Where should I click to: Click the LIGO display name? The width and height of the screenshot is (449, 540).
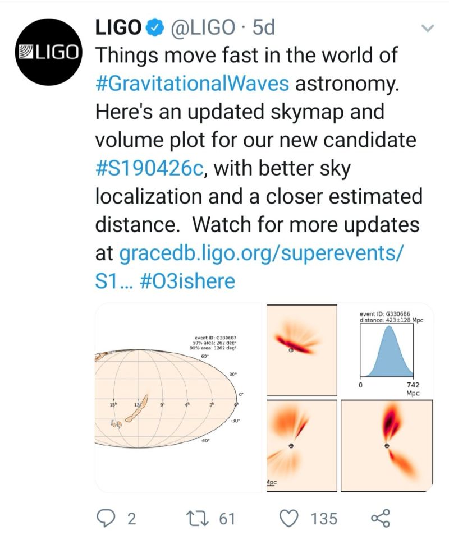(x=118, y=27)
